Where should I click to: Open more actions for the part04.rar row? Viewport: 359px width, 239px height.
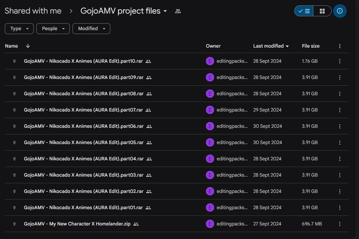[x=340, y=159]
